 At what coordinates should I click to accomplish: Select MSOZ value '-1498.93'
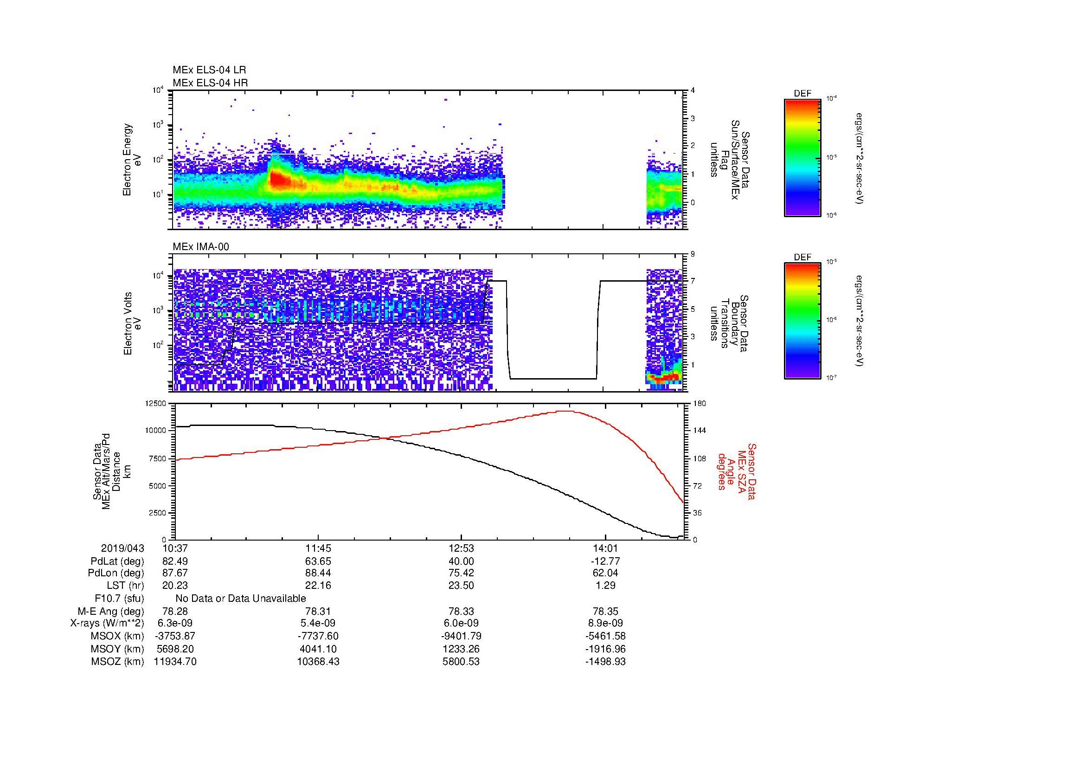click(x=605, y=662)
